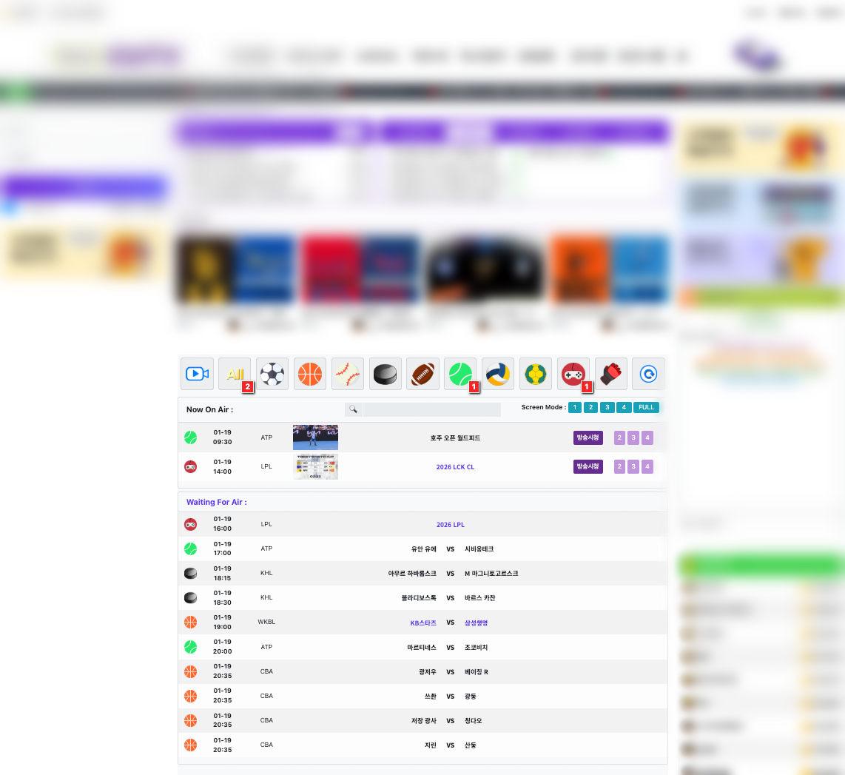Select the tennis ball filter

460,374
